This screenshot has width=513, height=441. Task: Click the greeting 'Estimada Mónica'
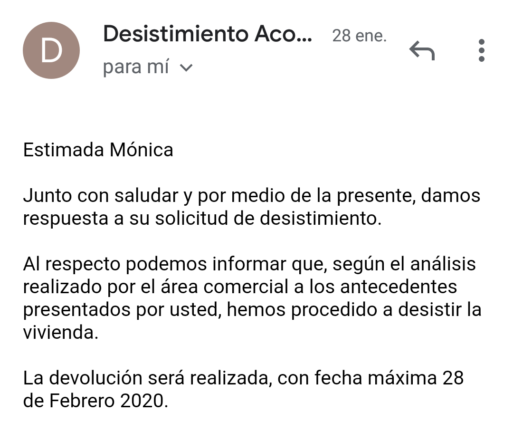coord(98,150)
